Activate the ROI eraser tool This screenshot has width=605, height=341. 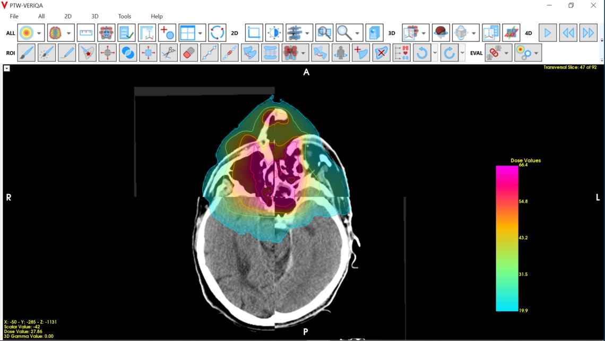[188, 53]
